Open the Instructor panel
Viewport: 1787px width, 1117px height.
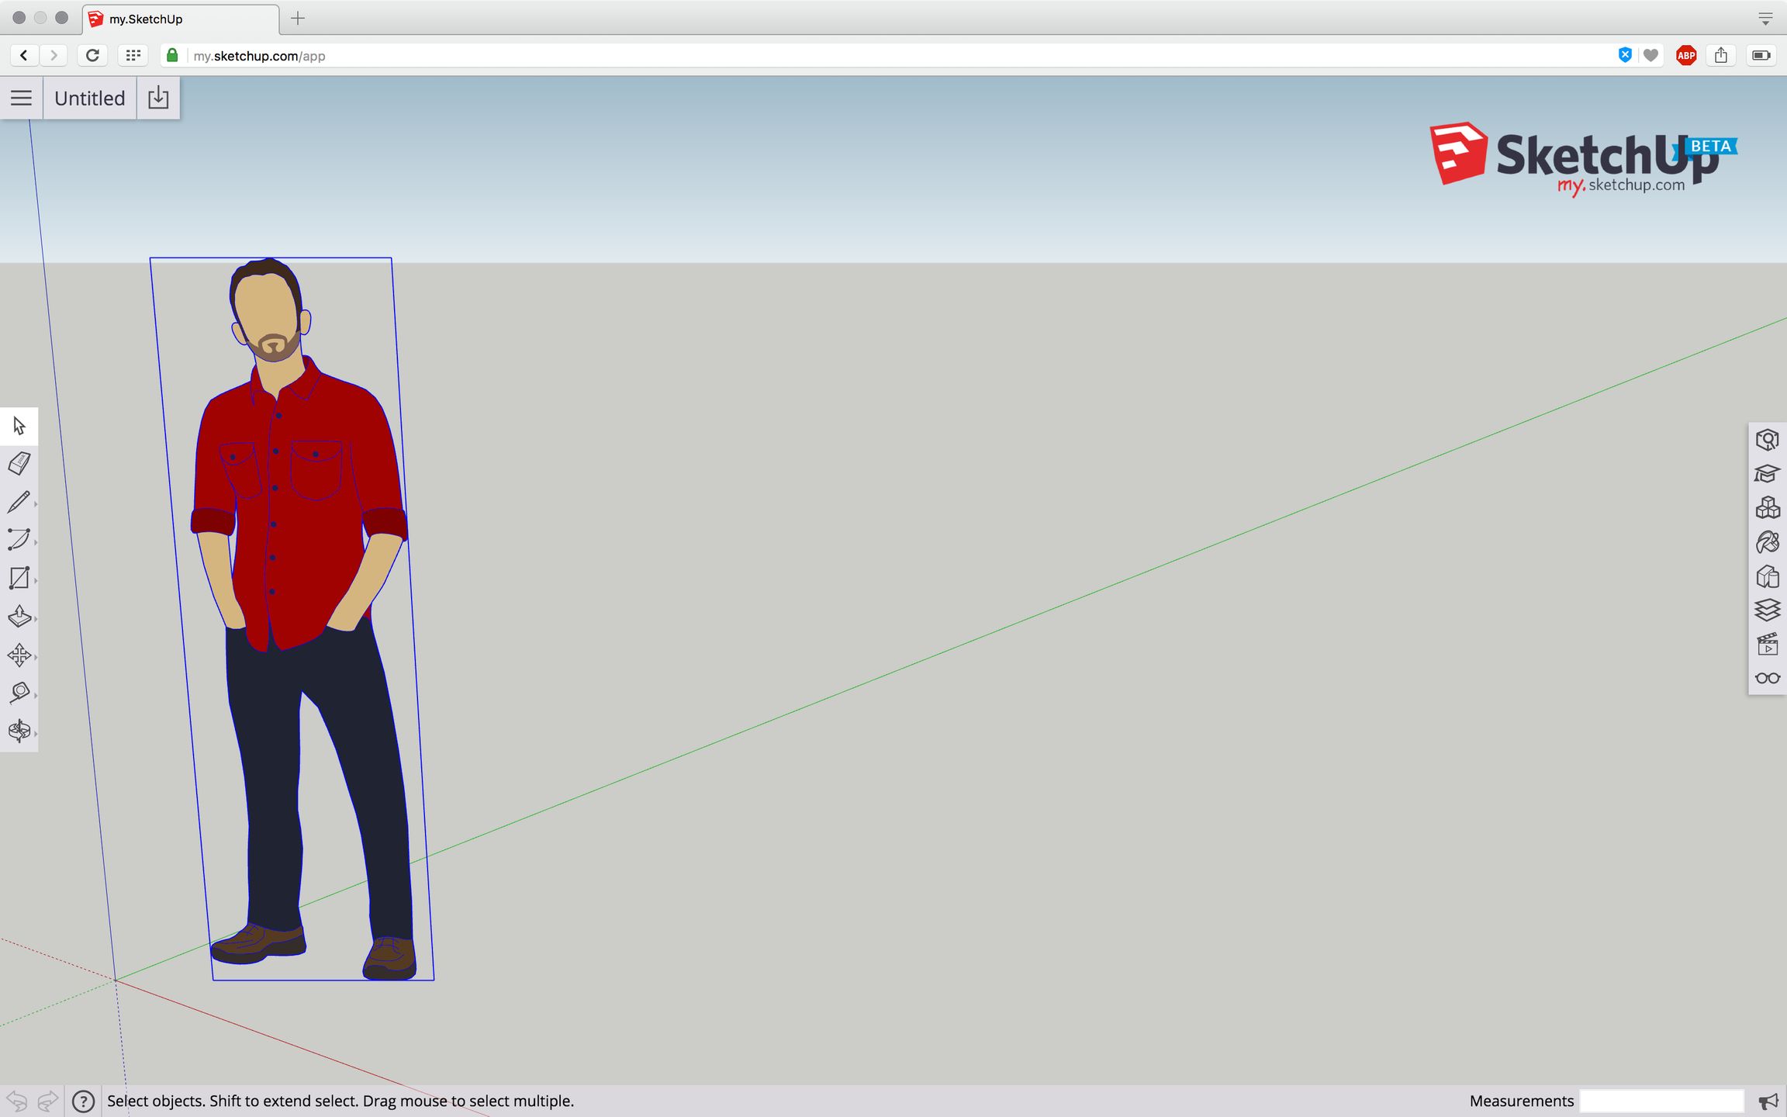[x=1767, y=474]
